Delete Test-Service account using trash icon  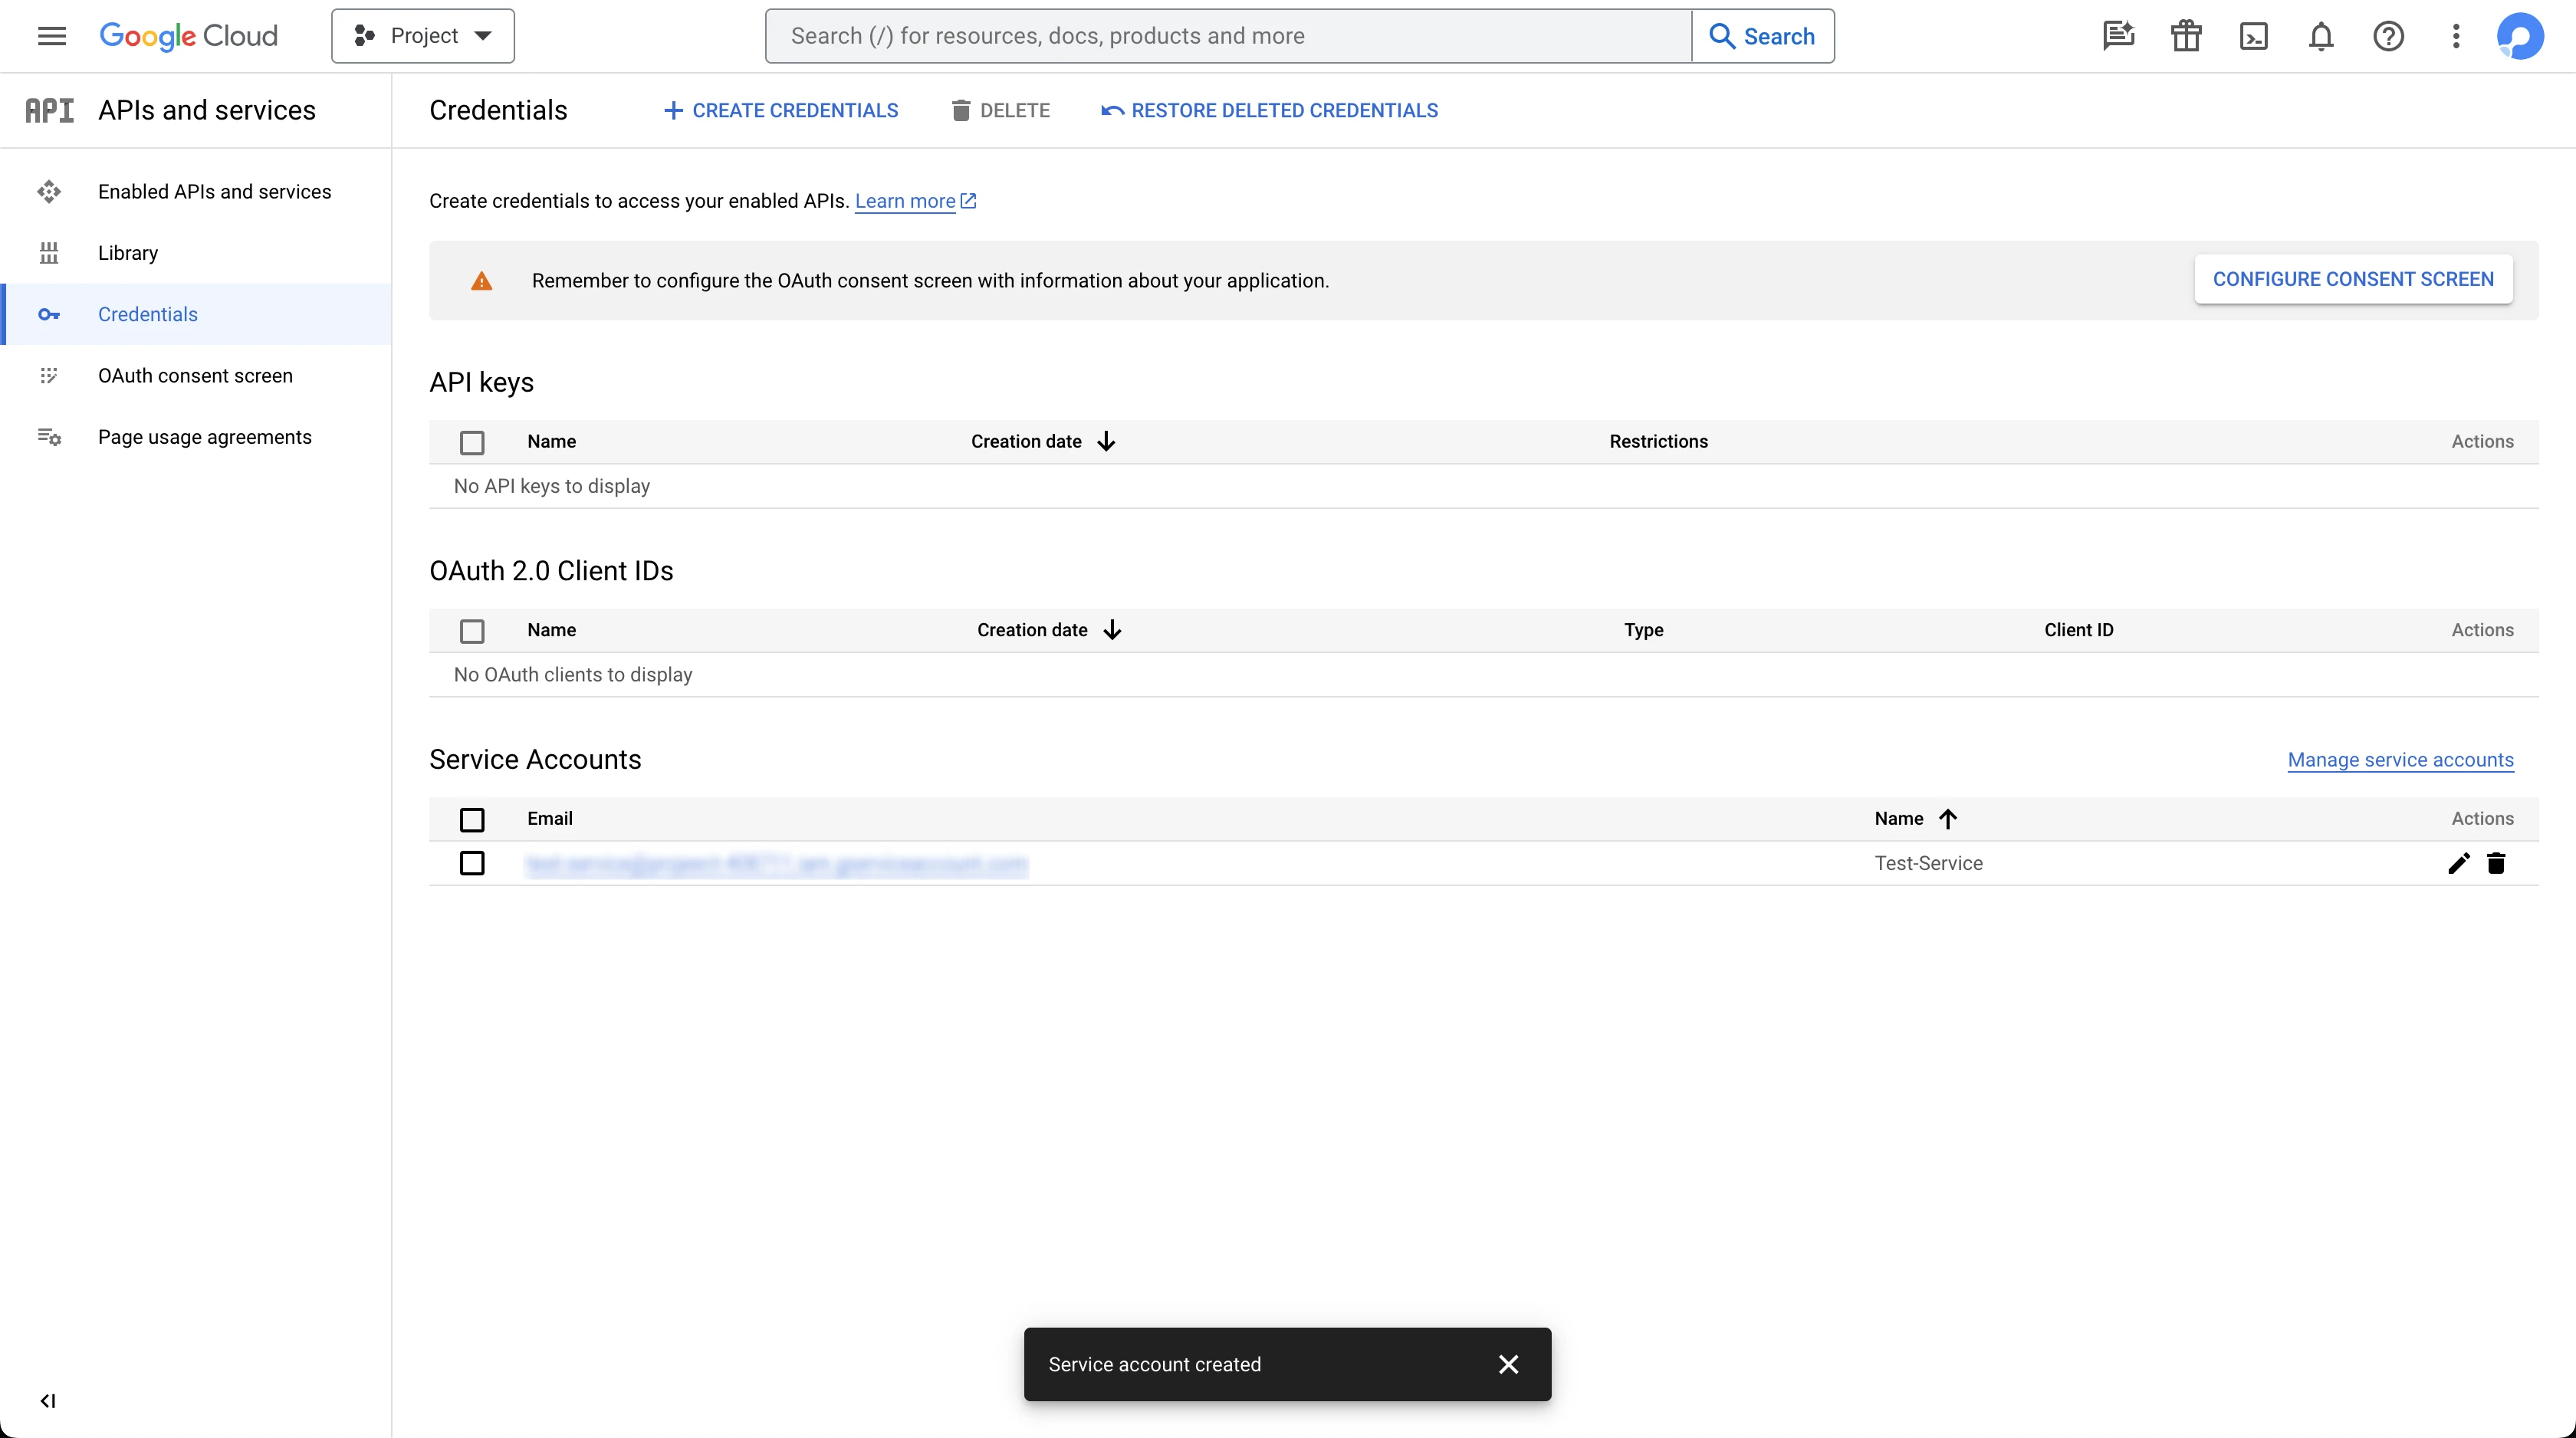(x=2496, y=863)
